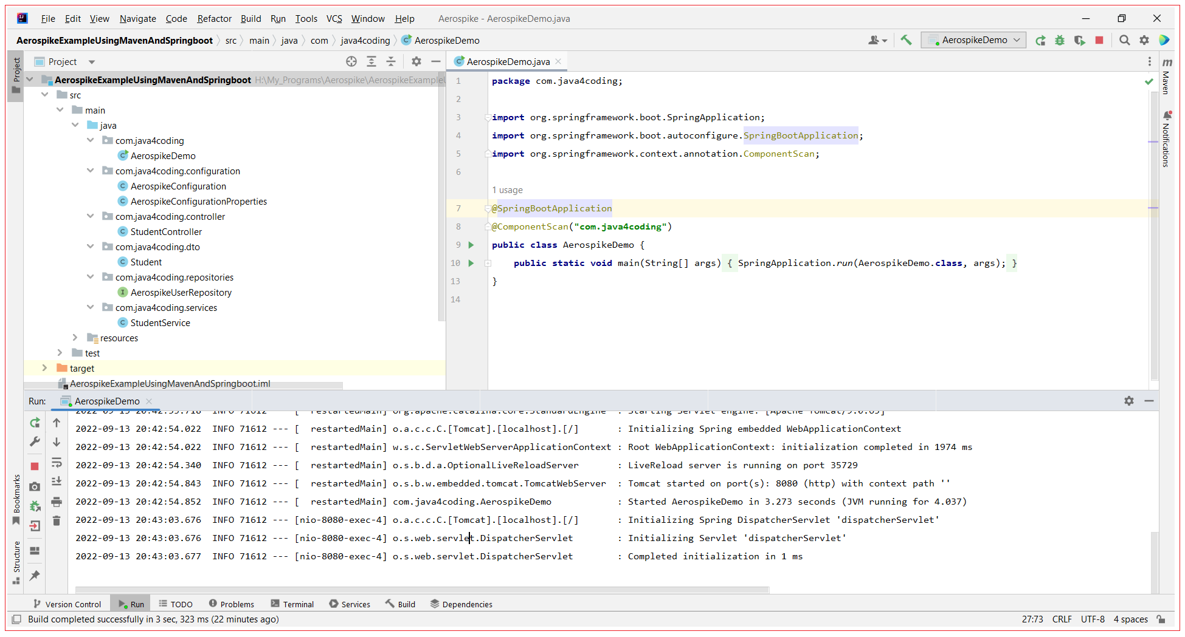
Task: Rerun AerospikeDemo from the main toolbar
Action: (x=1041, y=40)
